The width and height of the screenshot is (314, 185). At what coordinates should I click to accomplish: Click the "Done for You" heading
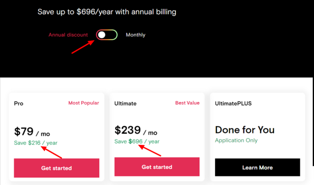pos(245,130)
